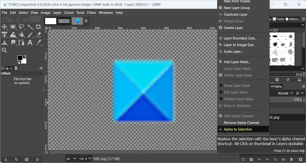This screenshot has width=306, height=163.
Task: Select the blue logo image tab thumbnail
Action: 77,21
